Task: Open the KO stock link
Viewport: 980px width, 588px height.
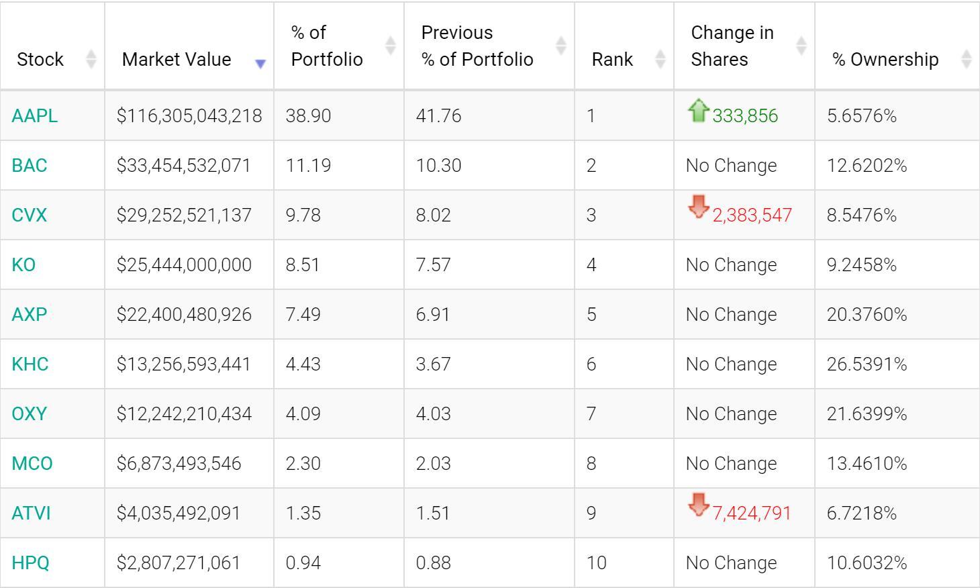Action: coord(23,264)
